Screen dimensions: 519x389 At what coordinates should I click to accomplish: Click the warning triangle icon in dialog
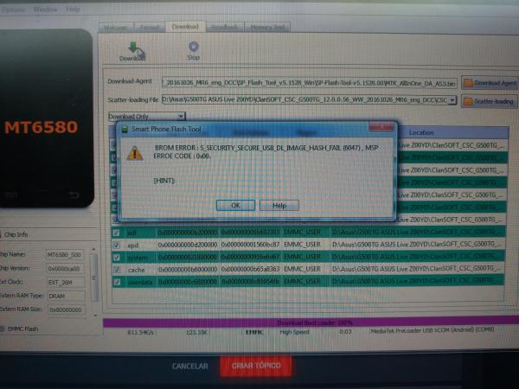(135, 154)
